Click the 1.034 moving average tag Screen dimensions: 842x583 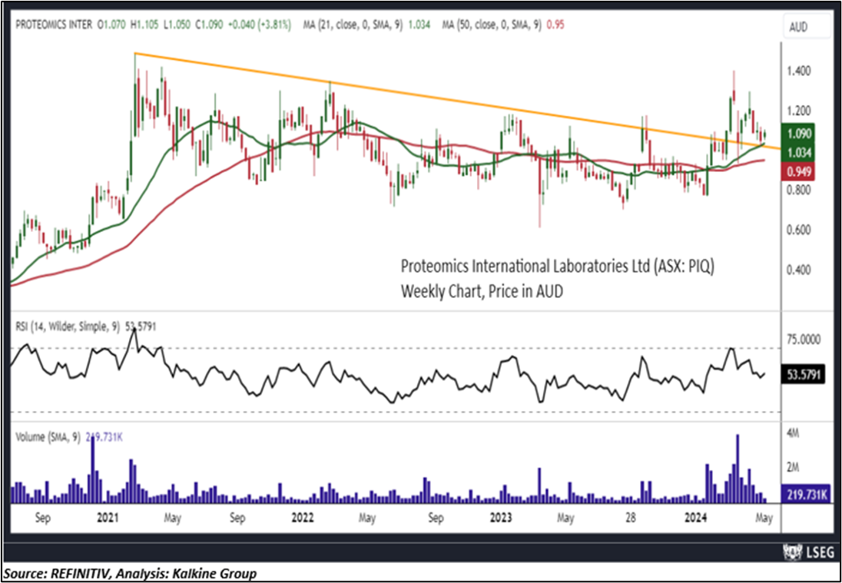click(x=800, y=153)
